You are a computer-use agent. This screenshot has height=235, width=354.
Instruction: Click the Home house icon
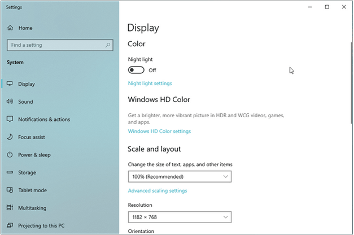[x=10, y=28]
